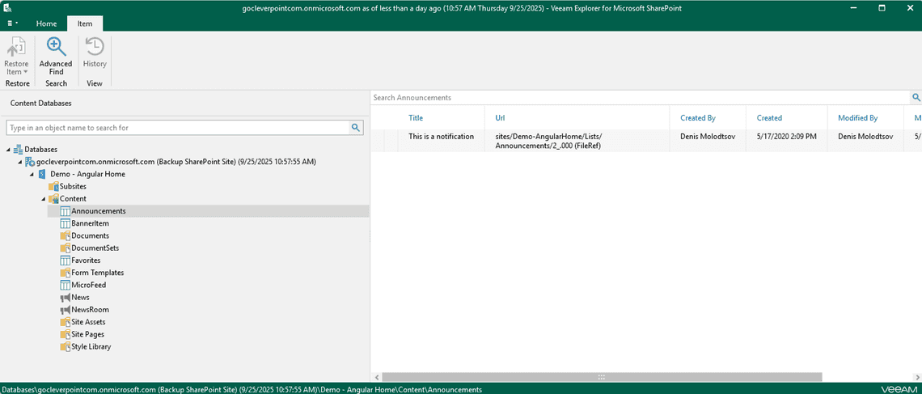The image size is (922, 394).
Task: Click the Databases node icon
Action: click(x=18, y=150)
